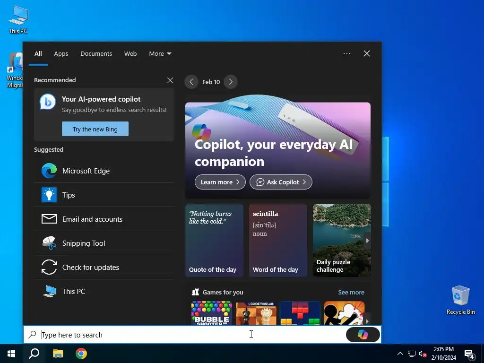Go to the previous day arrow
484x363 pixels.
[x=191, y=82]
